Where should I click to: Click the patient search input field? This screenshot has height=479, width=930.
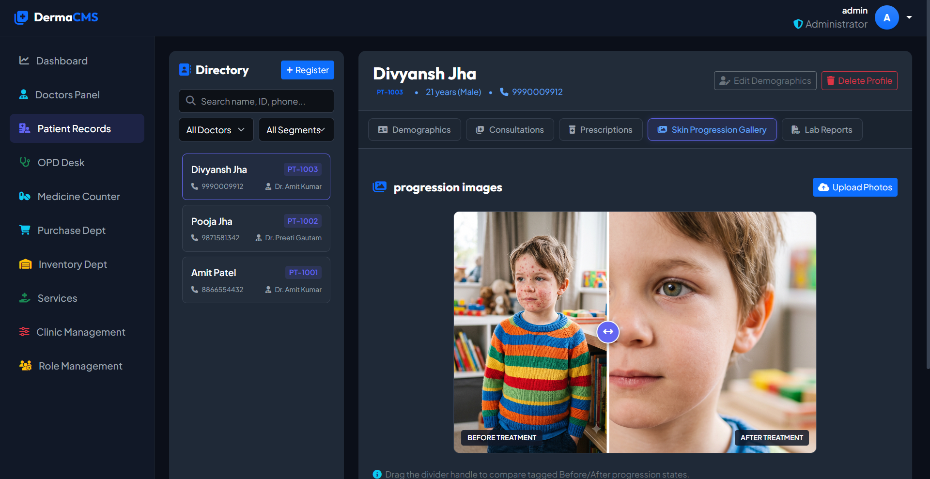256,101
